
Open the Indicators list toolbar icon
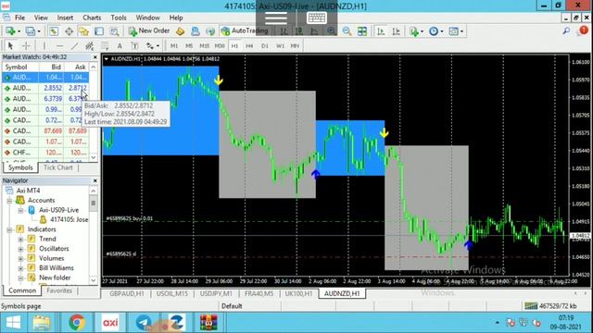(414, 31)
